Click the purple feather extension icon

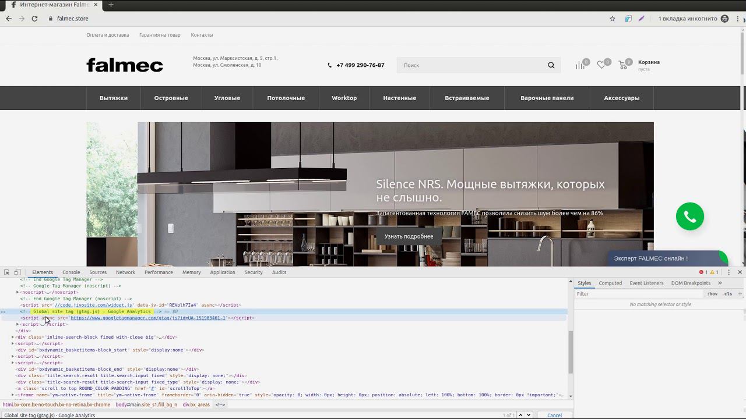tap(642, 19)
